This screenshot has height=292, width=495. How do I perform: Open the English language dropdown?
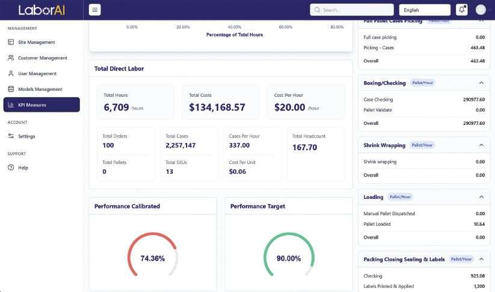(425, 10)
